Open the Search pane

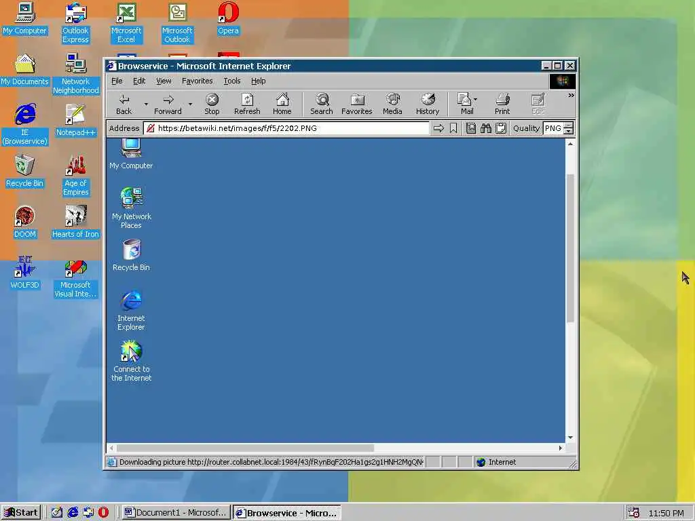321,104
